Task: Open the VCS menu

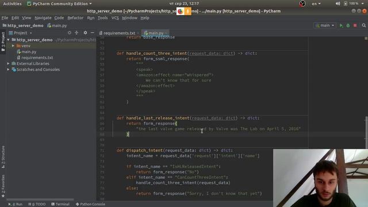Action: [x=115, y=18]
